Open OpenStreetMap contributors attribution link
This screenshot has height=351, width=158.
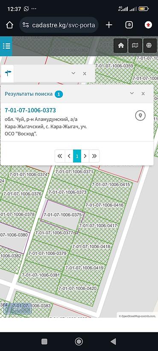137,316
